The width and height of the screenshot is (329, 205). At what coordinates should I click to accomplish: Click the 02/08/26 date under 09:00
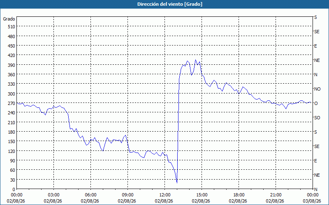tap(128, 201)
